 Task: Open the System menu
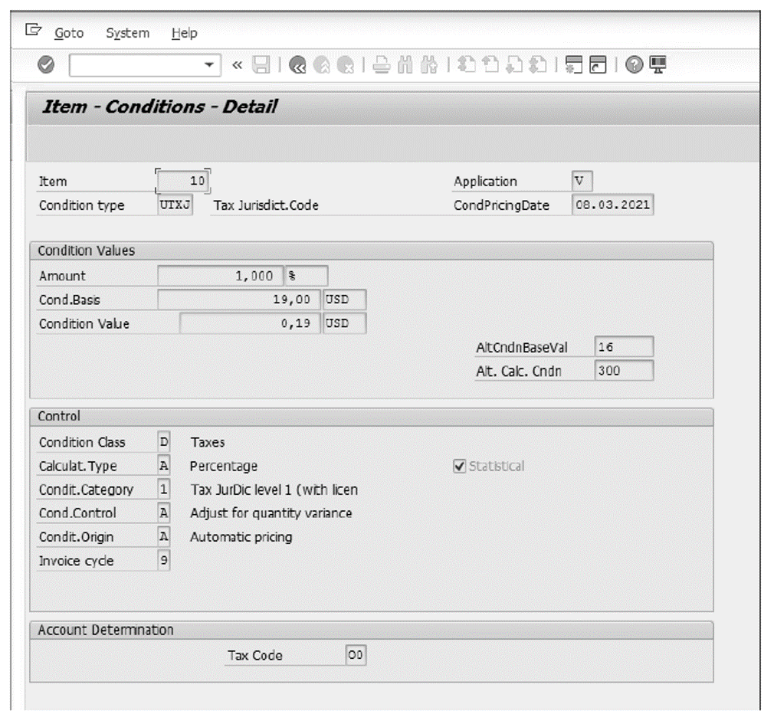(x=126, y=33)
